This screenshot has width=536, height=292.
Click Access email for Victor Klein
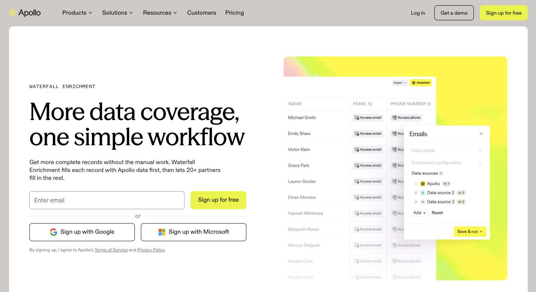coord(368,149)
